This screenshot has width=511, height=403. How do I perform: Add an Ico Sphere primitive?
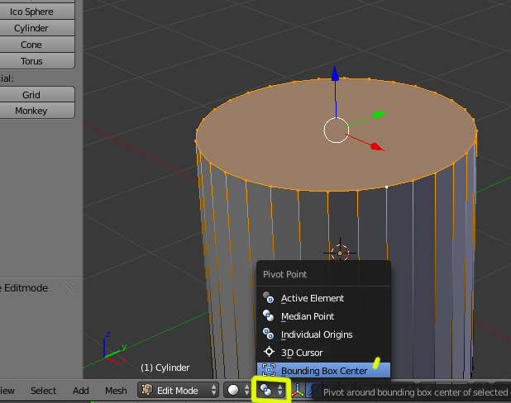pyautogui.click(x=37, y=12)
